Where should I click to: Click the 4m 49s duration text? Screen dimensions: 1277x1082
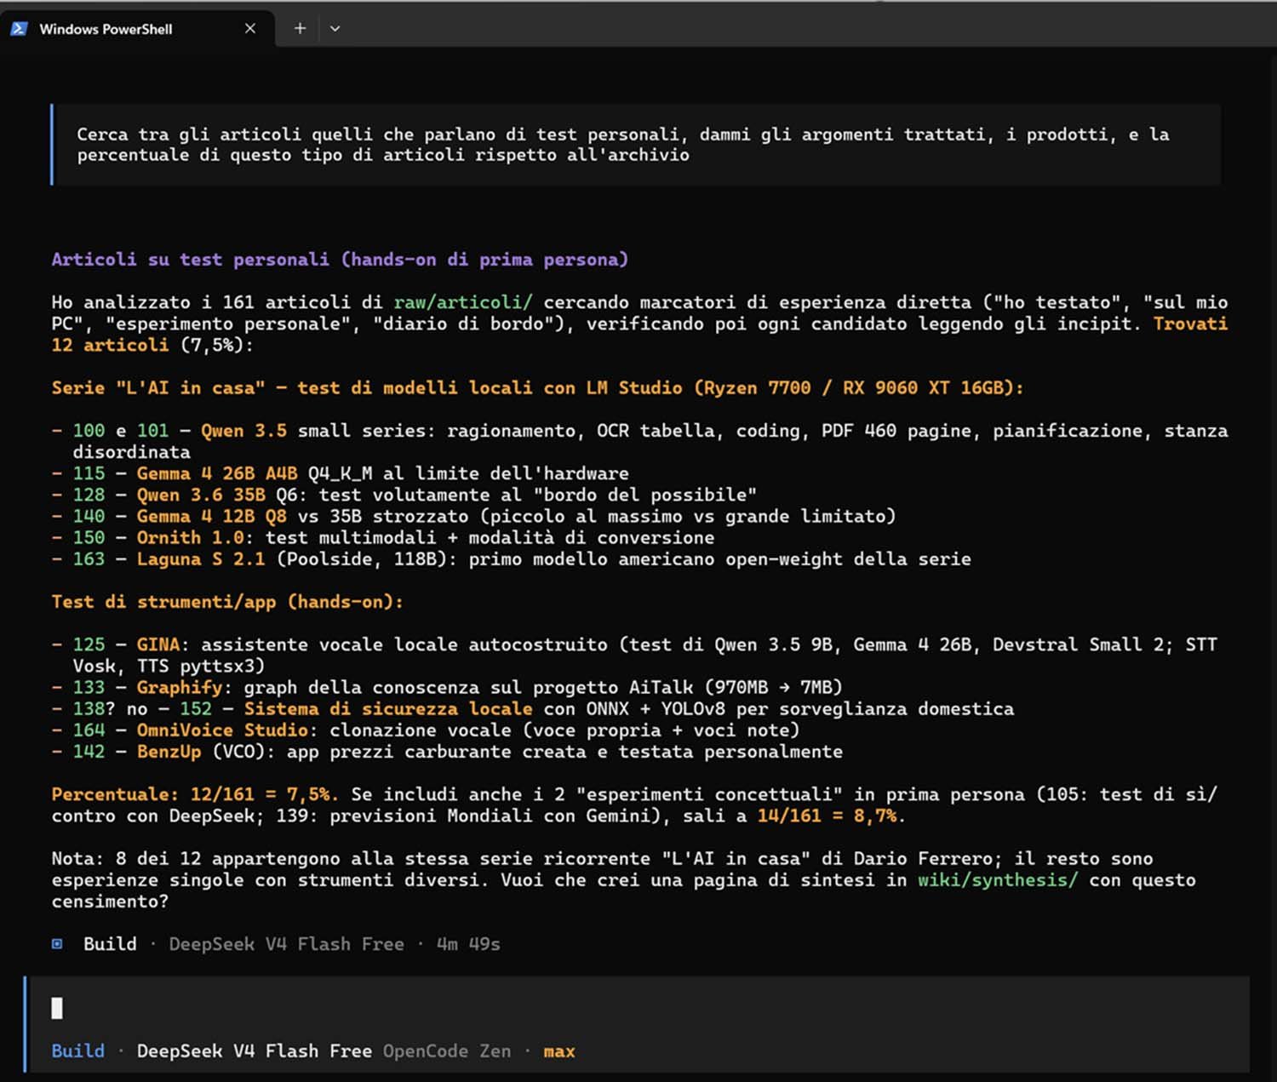click(x=468, y=944)
